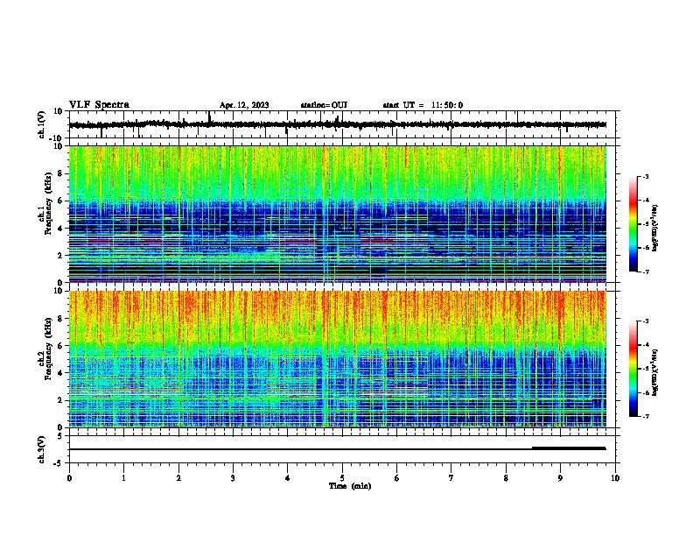693x536 pixels.
Task: Click the "6" kHz tick of ch.1 spectrogram
Action: pyautogui.click(x=60, y=201)
